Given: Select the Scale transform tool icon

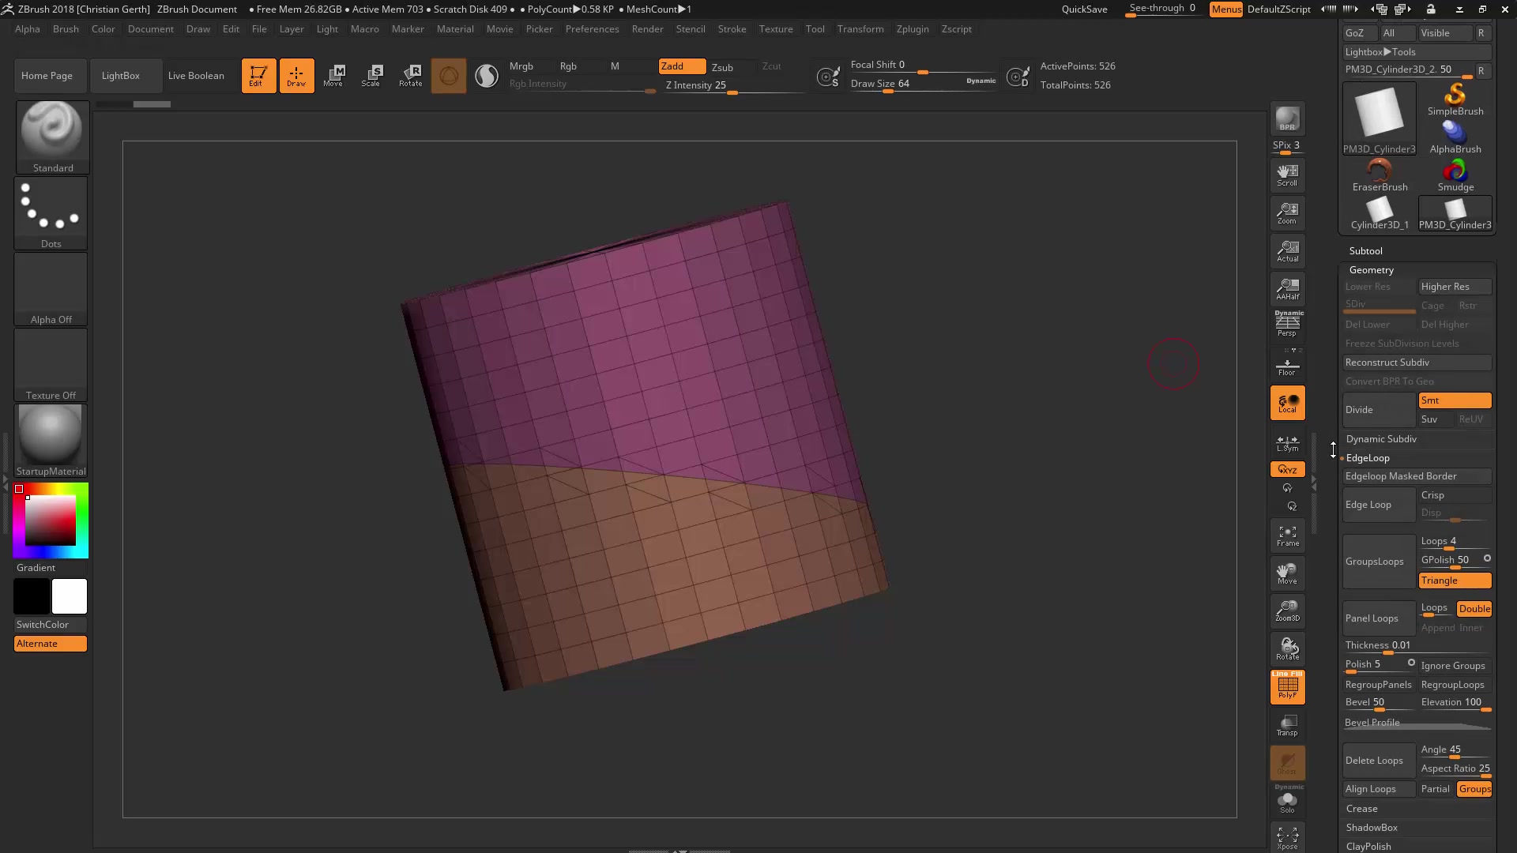Looking at the screenshot, I should point(371,75).
